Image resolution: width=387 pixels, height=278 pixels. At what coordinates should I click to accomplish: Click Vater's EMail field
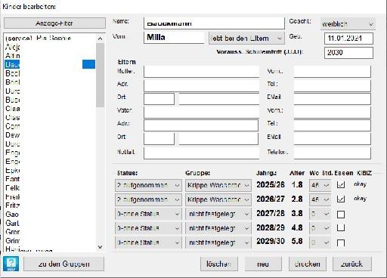pos(333,139)
